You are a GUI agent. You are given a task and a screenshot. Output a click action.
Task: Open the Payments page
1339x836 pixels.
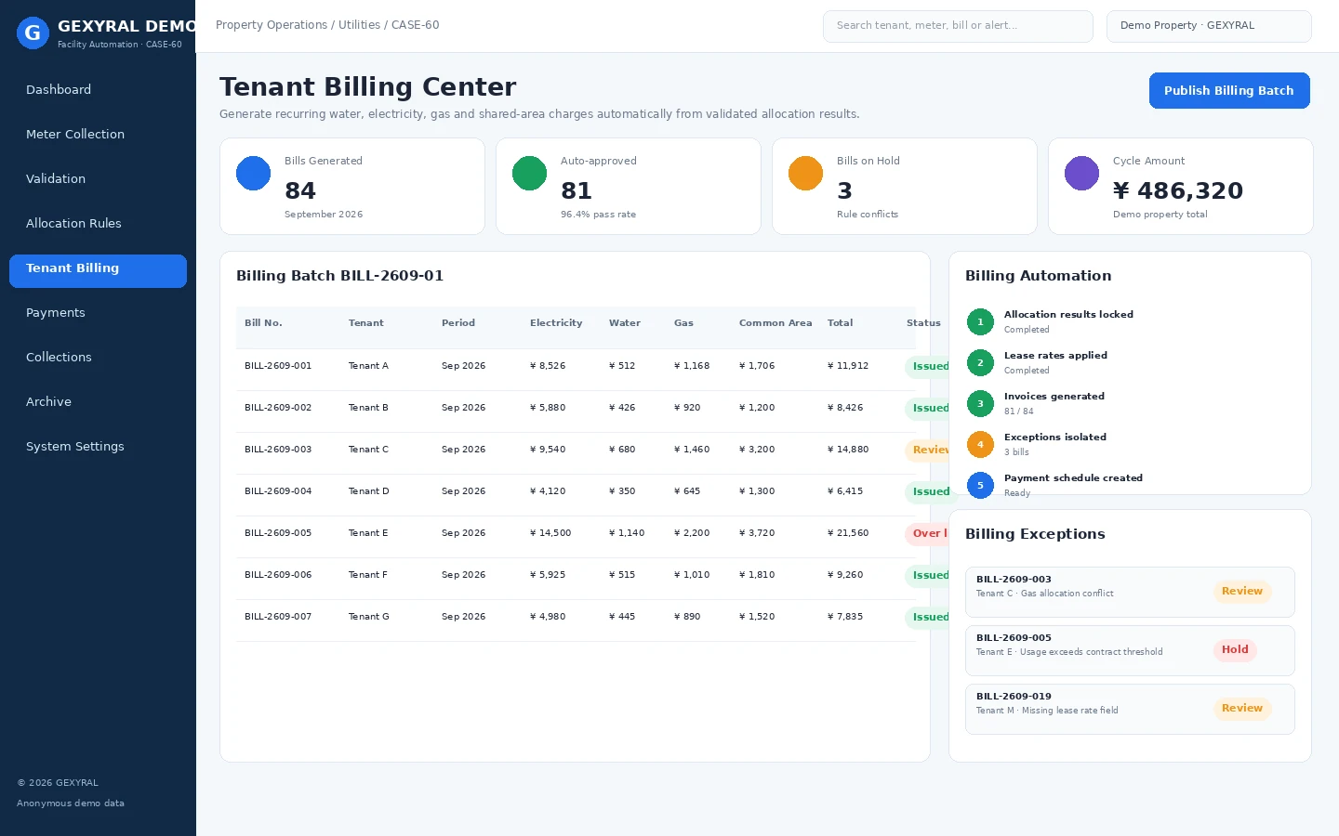tap(98, 313)
